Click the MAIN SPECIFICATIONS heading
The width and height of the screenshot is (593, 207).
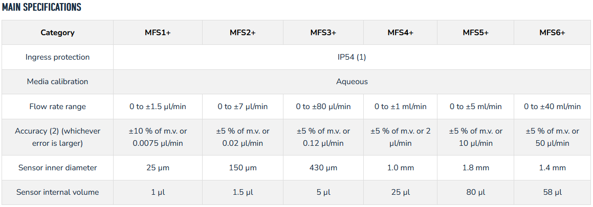click(x=41, y=7)
